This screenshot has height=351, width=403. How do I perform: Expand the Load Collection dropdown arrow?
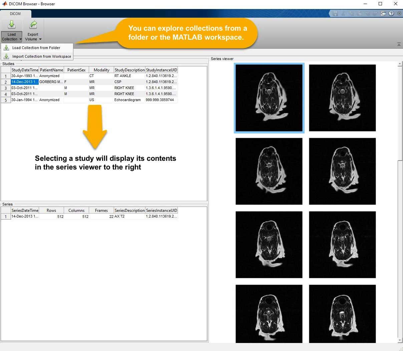20,39
